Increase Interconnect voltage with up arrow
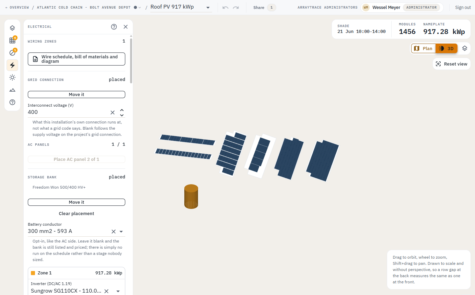The width and height of the screenshot is (475, 295). coord(122,110)
